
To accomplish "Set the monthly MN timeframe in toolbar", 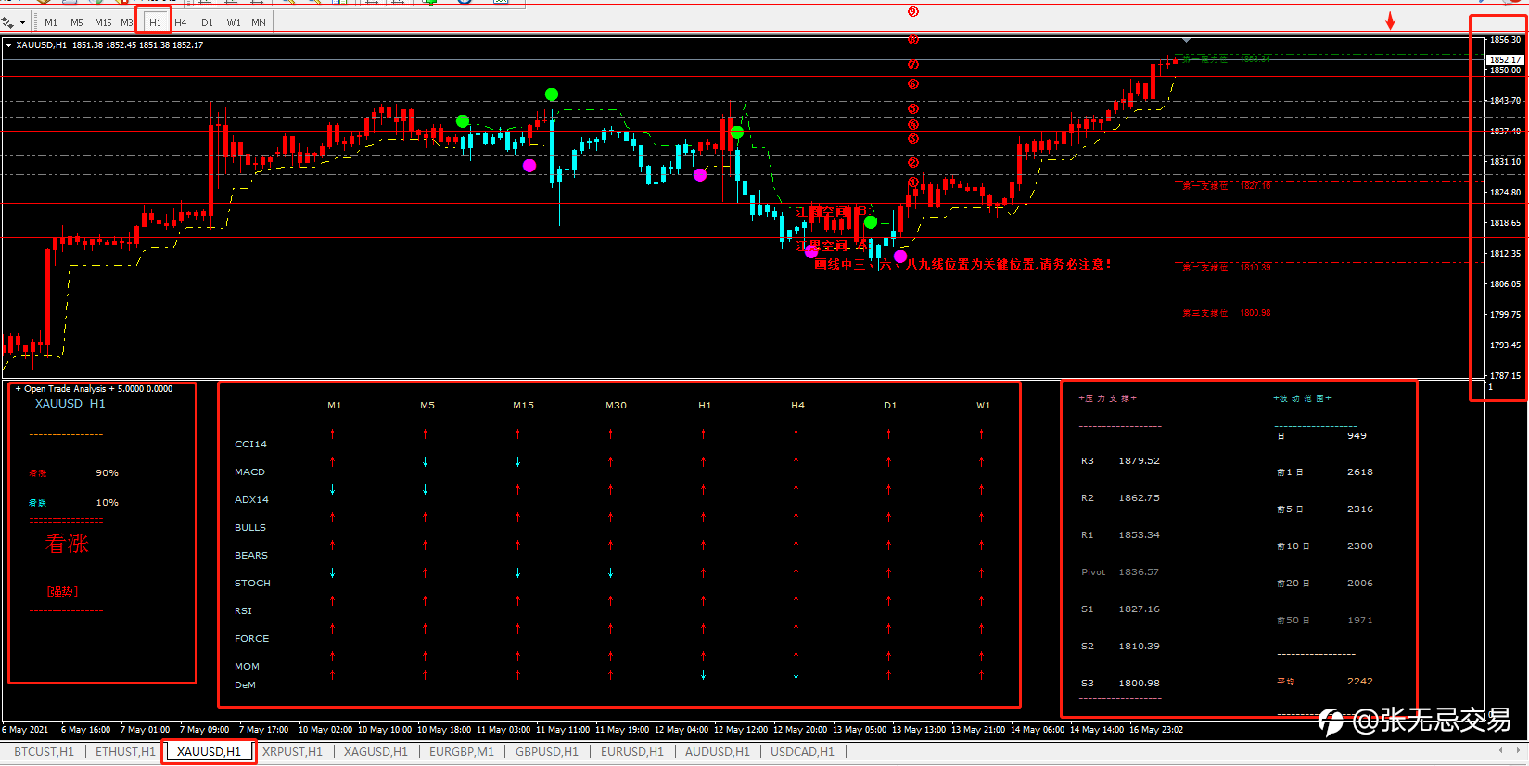I will 259,22.
